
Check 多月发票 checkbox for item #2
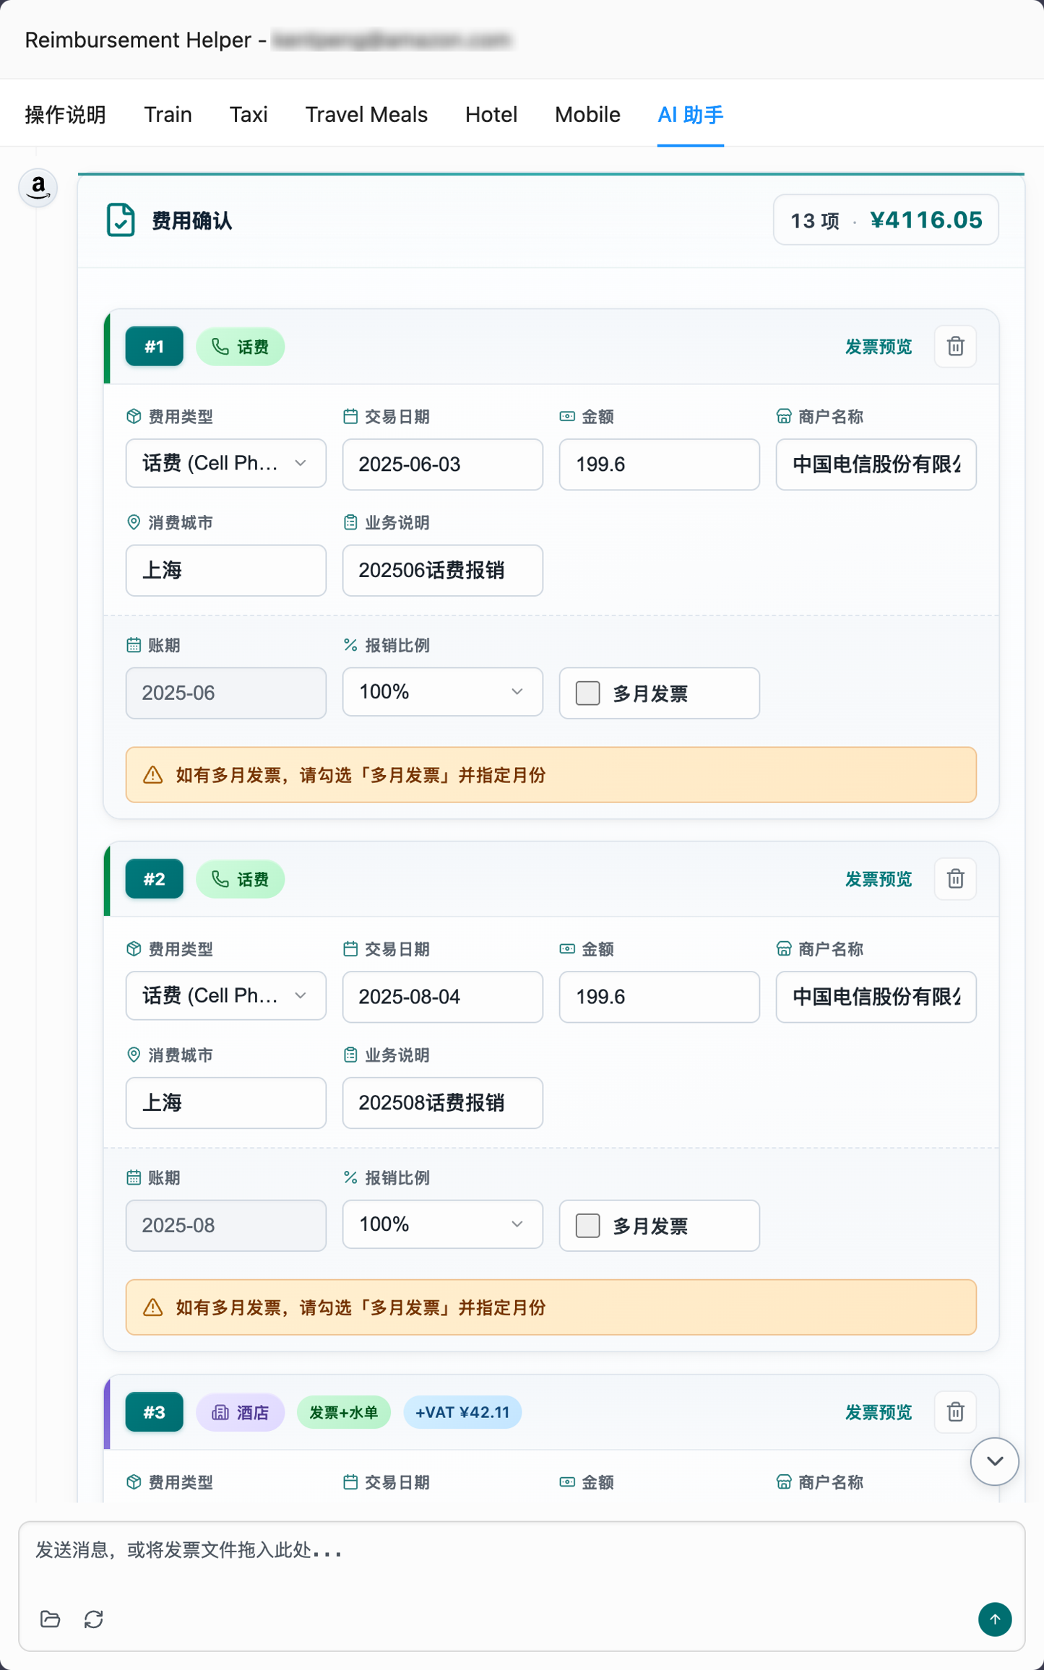coord(587,1226)
